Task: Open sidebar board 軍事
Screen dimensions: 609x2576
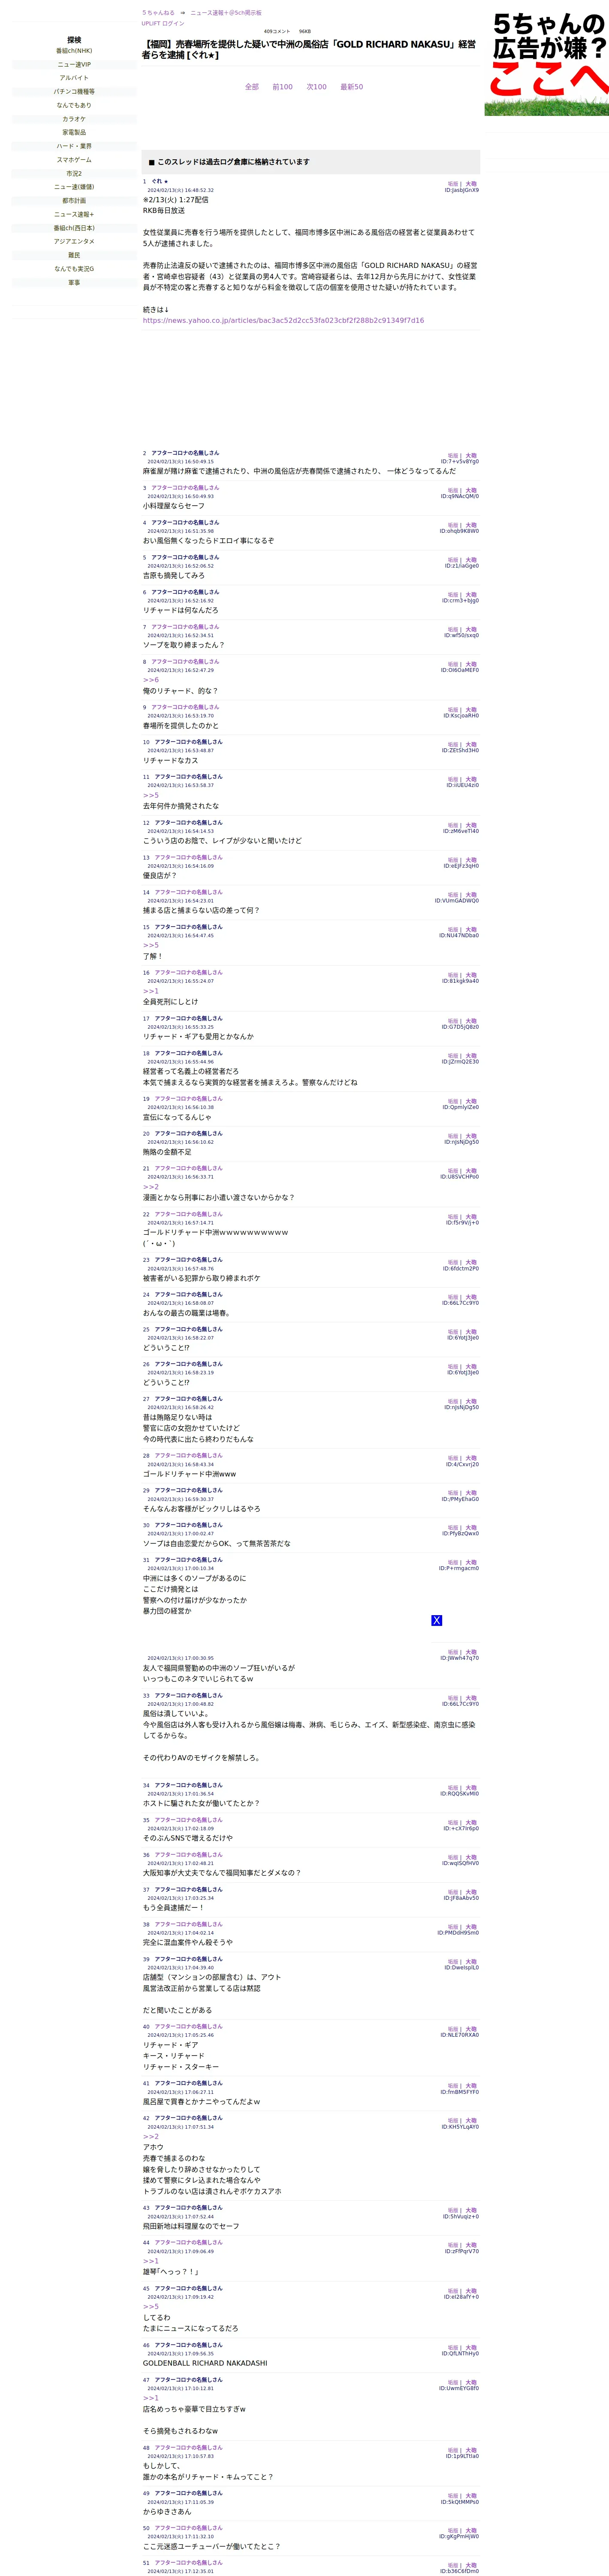Action: [x=74, y=283]
